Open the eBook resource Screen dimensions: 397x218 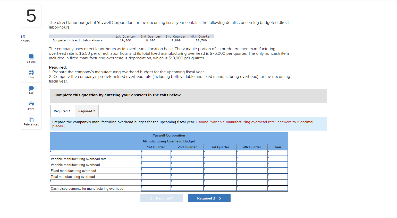tap(31, 59)
